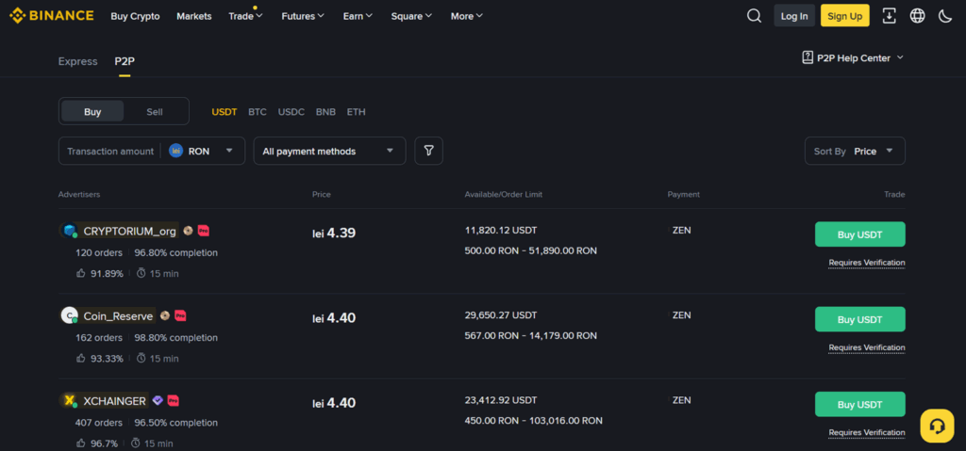The height and width of the screenshot is (451, 966).
Task: Buy USDT from Coin_Reserve
Action: click(860, 319)
